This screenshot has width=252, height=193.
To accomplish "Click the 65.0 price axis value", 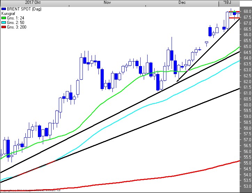I will (247, 46).
